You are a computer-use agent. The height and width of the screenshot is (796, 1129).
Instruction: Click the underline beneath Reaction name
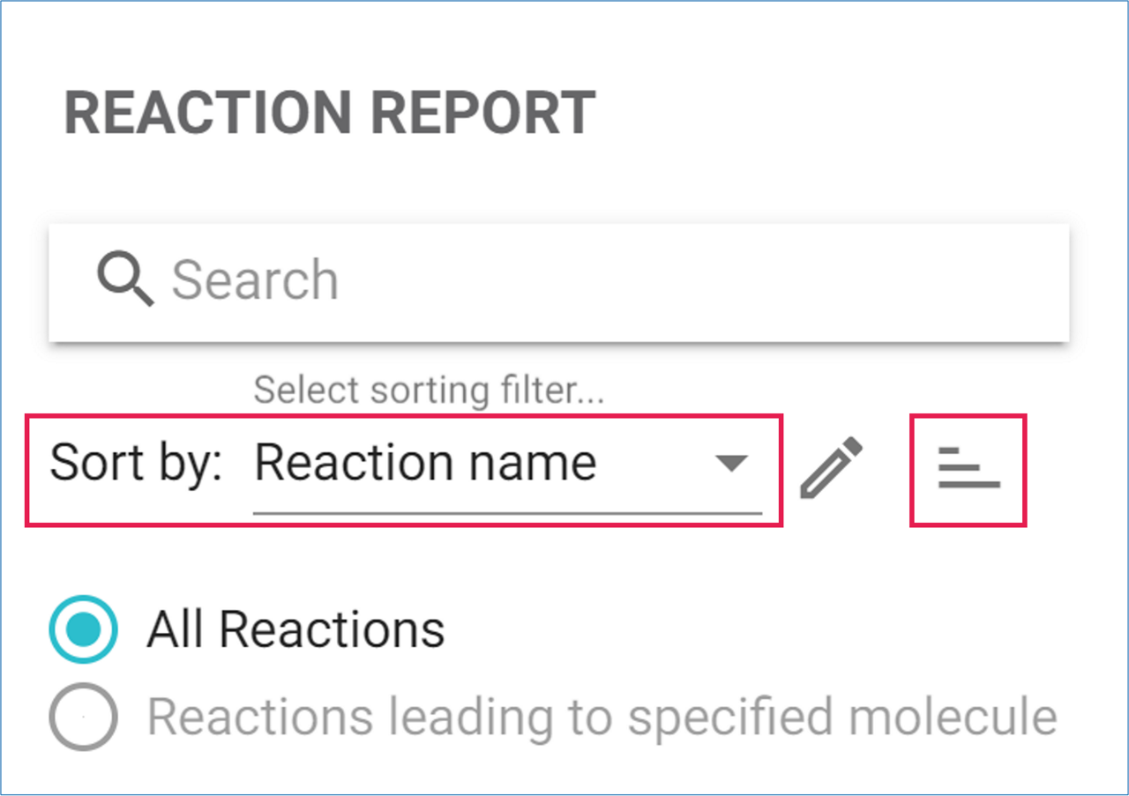pyautogui.click(x=507, y=510)
